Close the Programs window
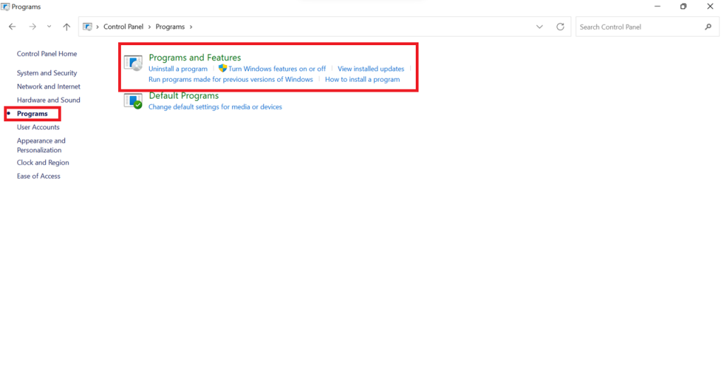This screenshot has width=724, height=376. pyautogui.click(x=710, y=6)
